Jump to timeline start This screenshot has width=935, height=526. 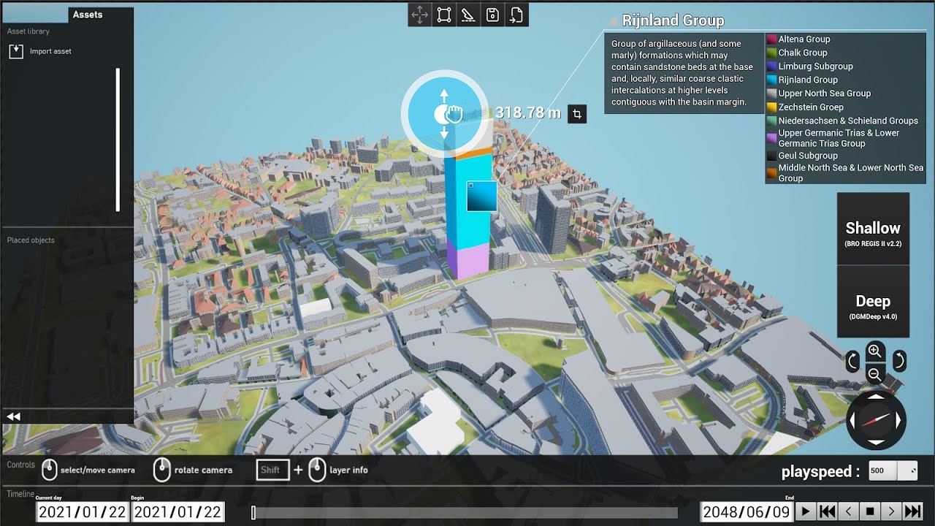827,511
